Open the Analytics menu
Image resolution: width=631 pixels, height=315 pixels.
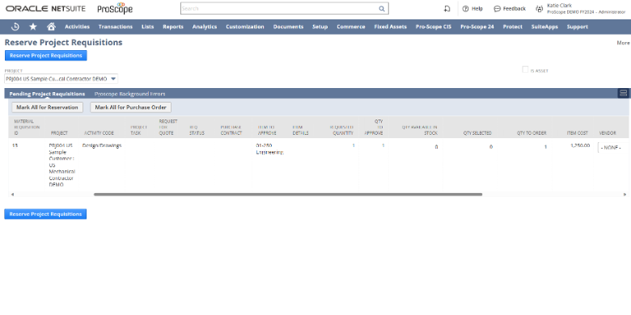pyautogui.click(x=205, y=27)
